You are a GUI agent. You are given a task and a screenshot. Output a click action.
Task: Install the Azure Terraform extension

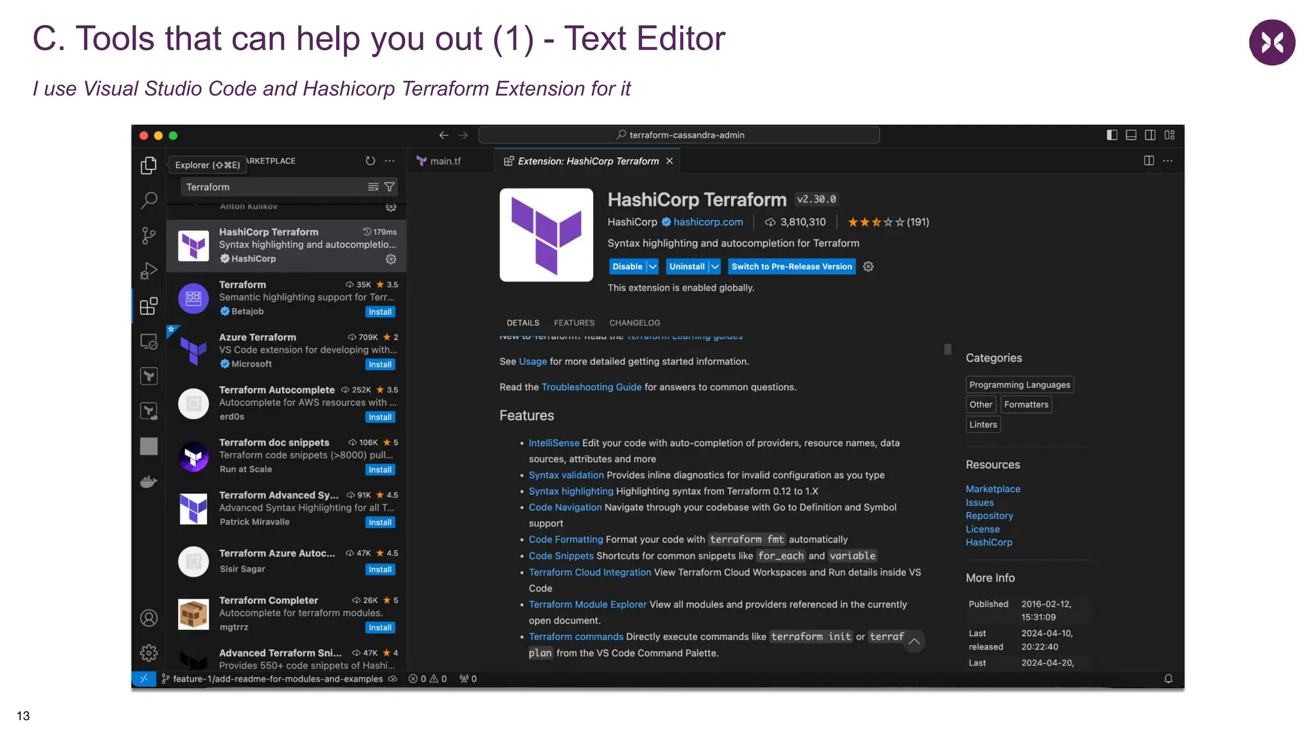tap(380, 365)
